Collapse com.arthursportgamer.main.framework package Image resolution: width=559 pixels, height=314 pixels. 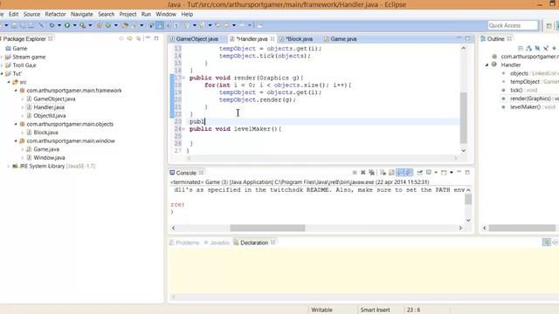[16, 91]
